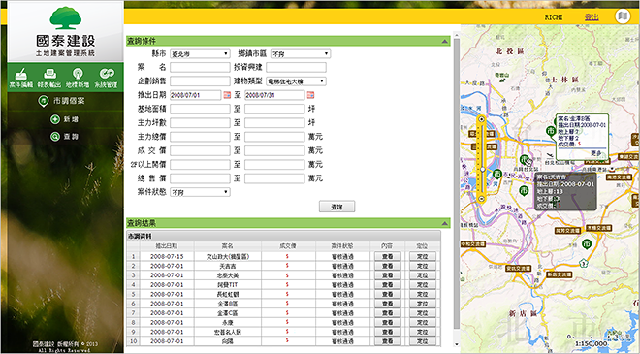The image size is (640, 354).
Task: Click lone 市 marker in southeast map
Action: [x=587, y=244]
